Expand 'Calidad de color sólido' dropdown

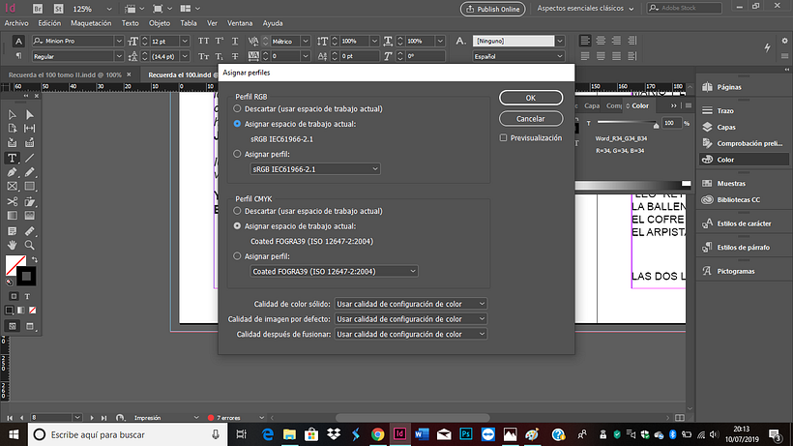pyautogui.click(x=410, y=304)
